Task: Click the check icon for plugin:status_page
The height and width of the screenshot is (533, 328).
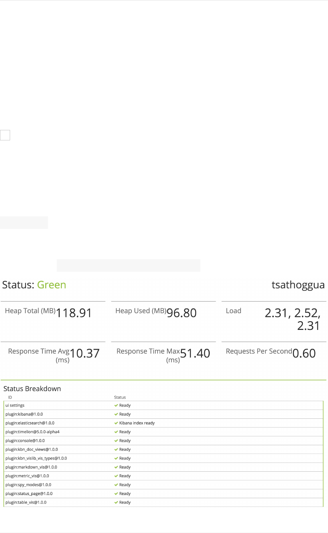Action: (x=116, y=494)
